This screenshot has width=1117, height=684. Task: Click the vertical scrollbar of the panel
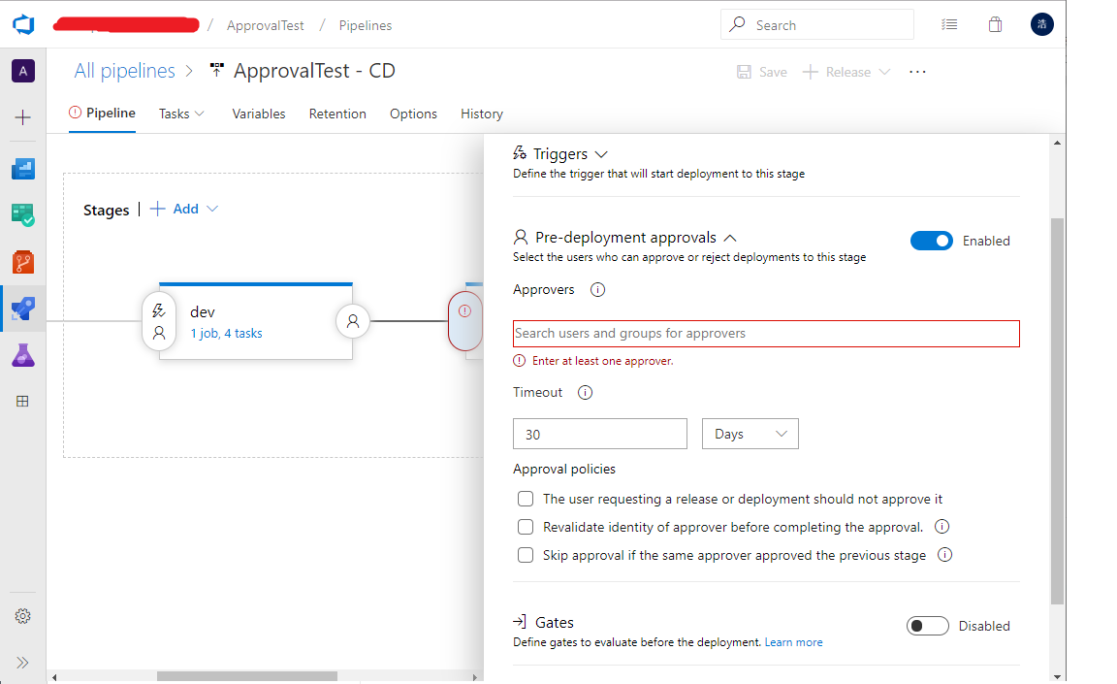(x=1057, y=411)
